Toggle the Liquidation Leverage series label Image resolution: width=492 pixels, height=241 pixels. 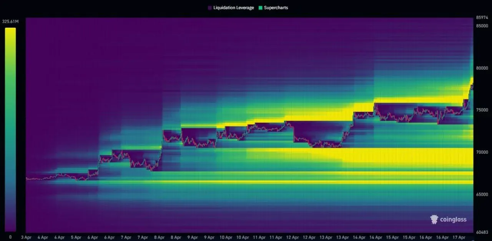coord(233,8)
